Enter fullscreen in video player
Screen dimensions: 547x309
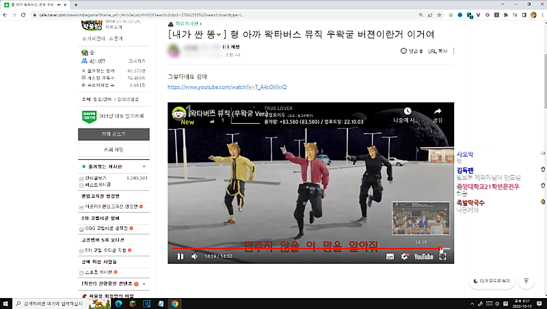(x=442, y=256)
